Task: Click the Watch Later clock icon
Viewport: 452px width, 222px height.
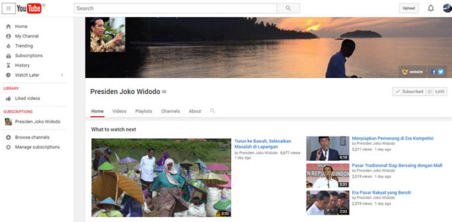Action: click(8, 75)
